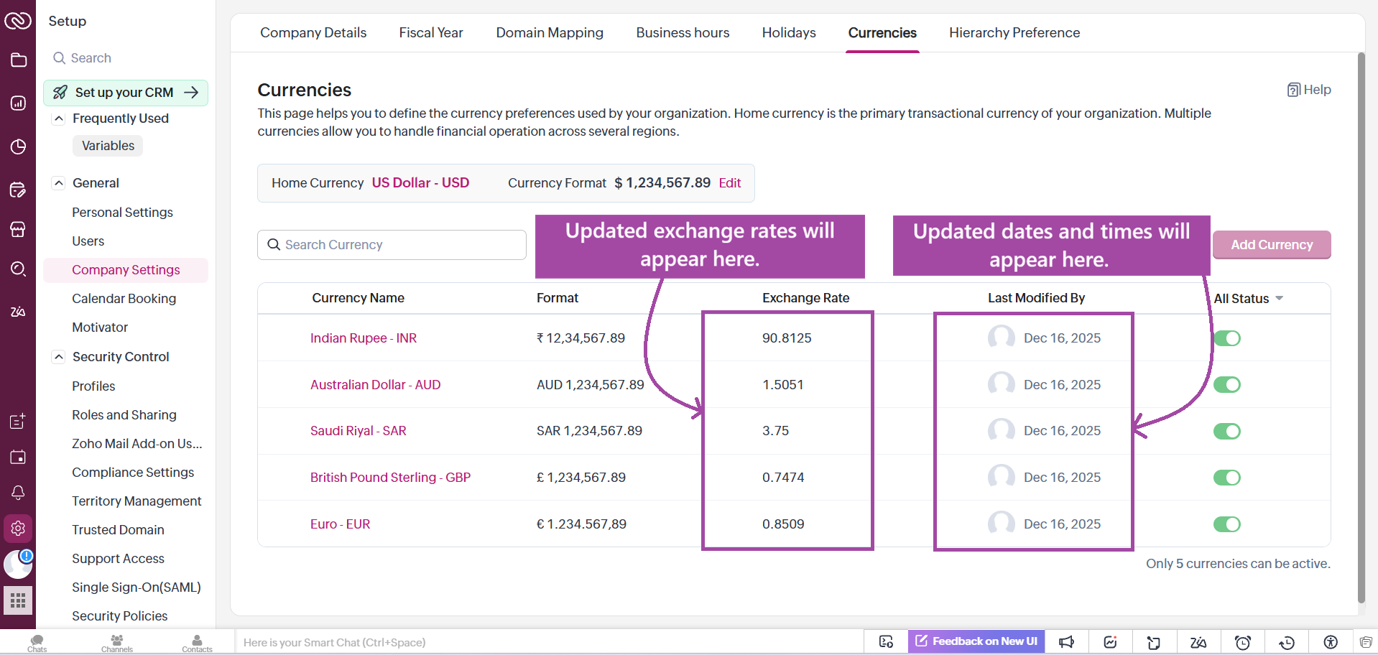This screenshot has width=1378, height=655.
Task: Open the All Status filter dropdown
Action: [x=1248, y=299]
